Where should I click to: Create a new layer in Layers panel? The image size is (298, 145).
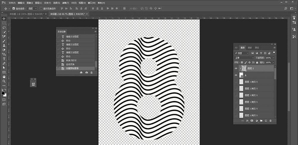click(x=266, y=121)
